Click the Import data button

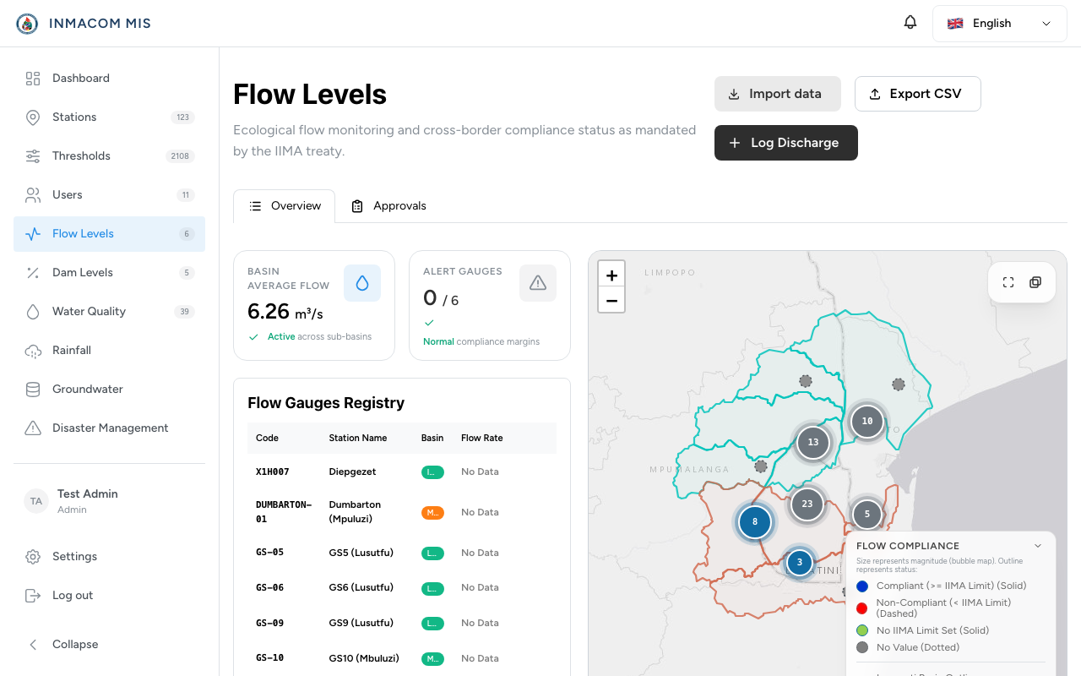(778, 94)
